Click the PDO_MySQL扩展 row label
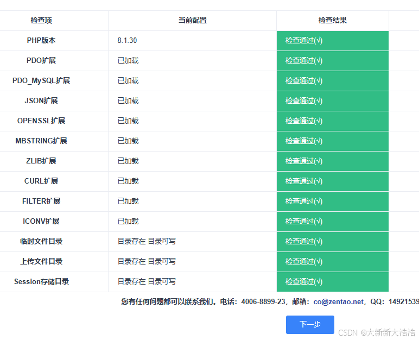Image resolution: width=419 pixels, height=340 pixels. [x=41, y=80]
